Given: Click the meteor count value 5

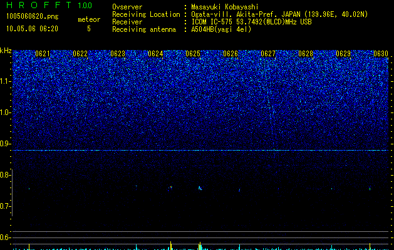Looking at the screenshot, I should 89,29.
